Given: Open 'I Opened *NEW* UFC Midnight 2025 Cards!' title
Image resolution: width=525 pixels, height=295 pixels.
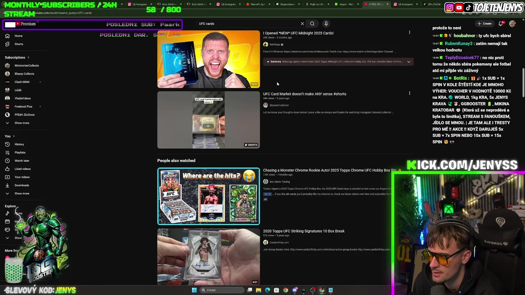Looking at the screenshot, I should 298,33.
